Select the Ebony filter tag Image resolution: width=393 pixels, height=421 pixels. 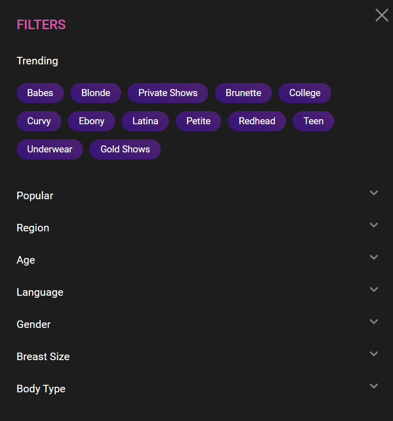pos(91,121)
